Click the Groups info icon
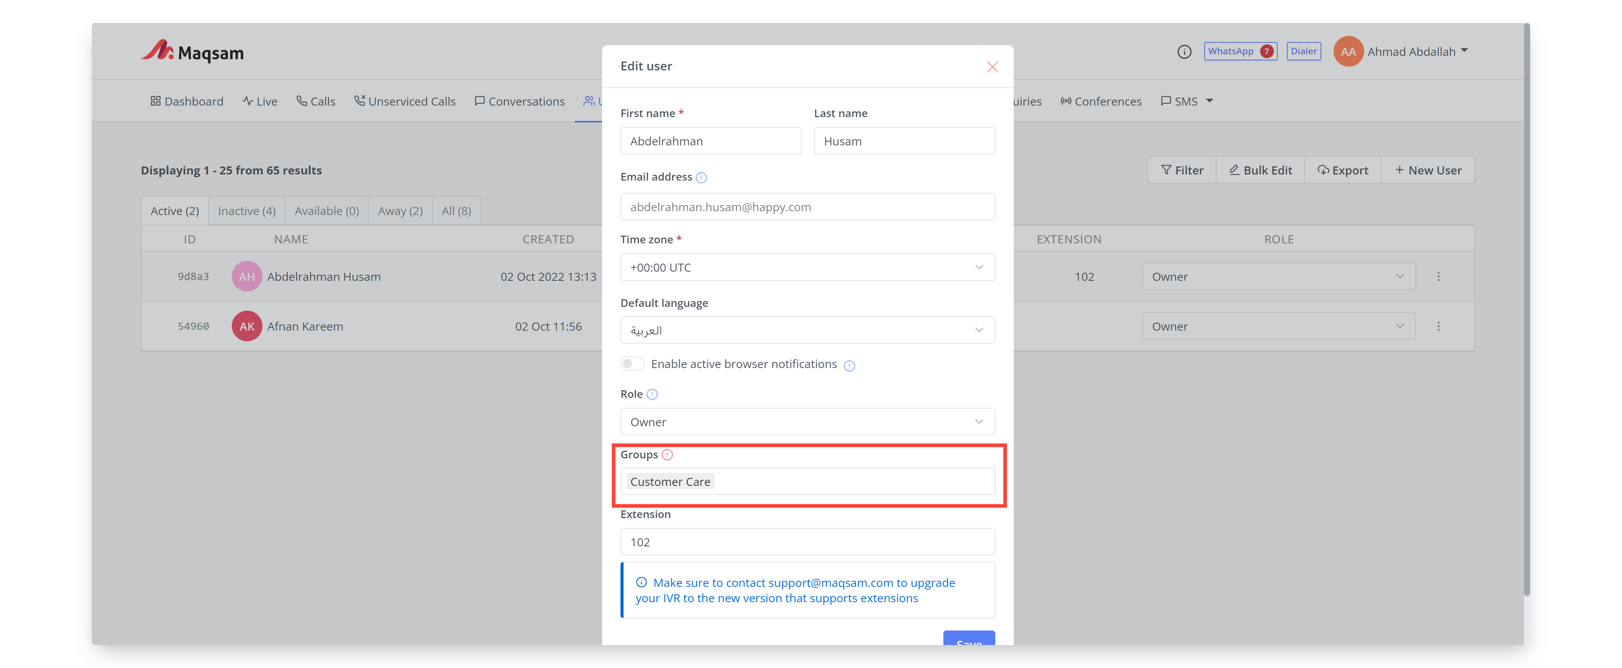 pos(668,455)
